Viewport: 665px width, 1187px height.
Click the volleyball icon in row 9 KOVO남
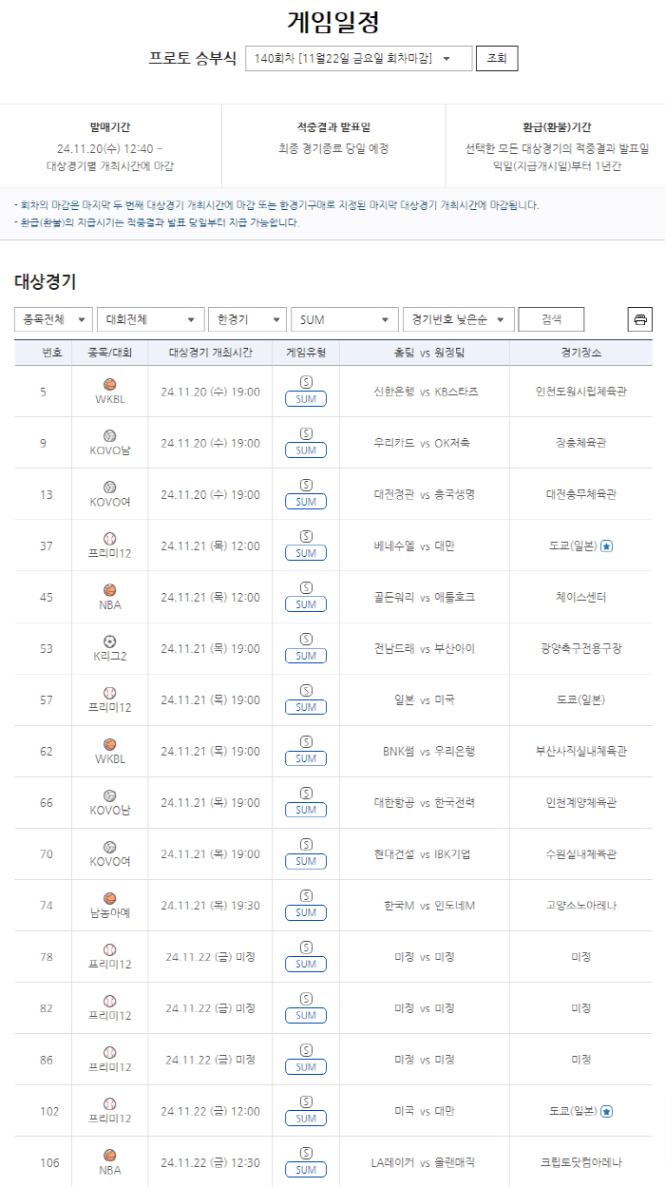pos(109,436)
